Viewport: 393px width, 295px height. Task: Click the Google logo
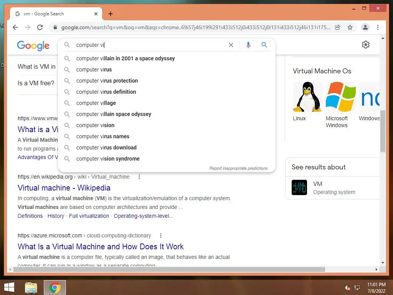(33, 45)
